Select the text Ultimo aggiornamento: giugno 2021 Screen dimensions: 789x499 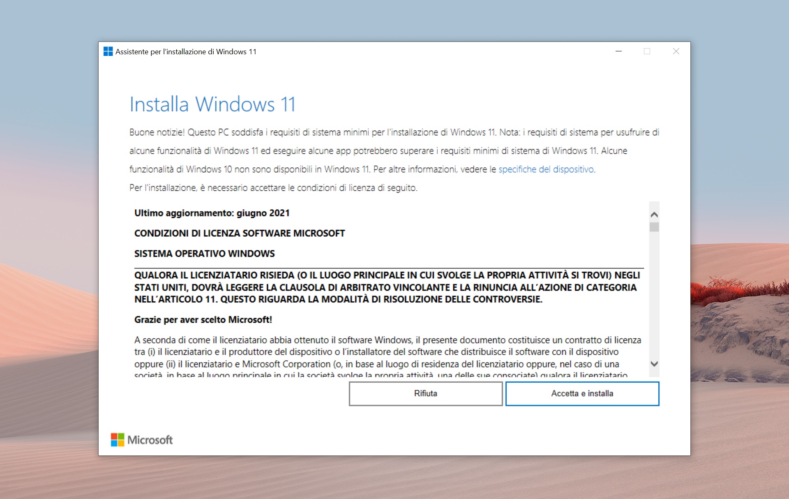[212, 213]
